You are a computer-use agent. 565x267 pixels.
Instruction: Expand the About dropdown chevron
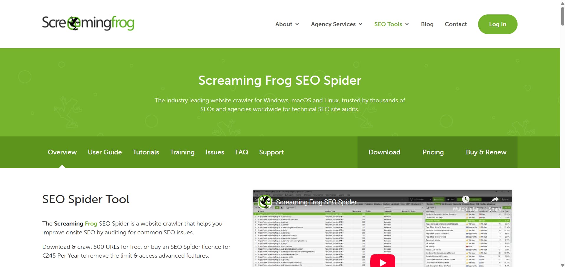click(x=297, y=24)
